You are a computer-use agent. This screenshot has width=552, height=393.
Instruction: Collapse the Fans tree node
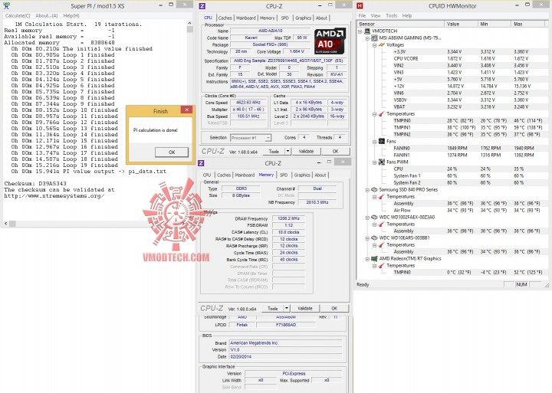click(x=374, y=142)
